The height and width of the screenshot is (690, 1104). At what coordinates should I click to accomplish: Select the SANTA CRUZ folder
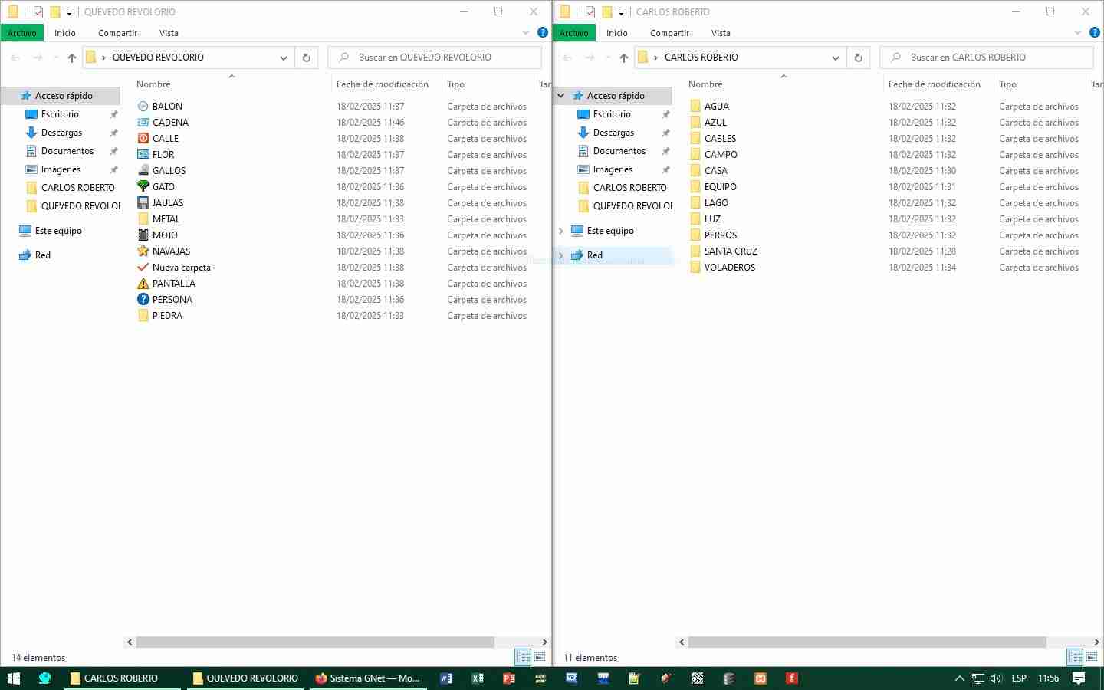tap(731, 251)
